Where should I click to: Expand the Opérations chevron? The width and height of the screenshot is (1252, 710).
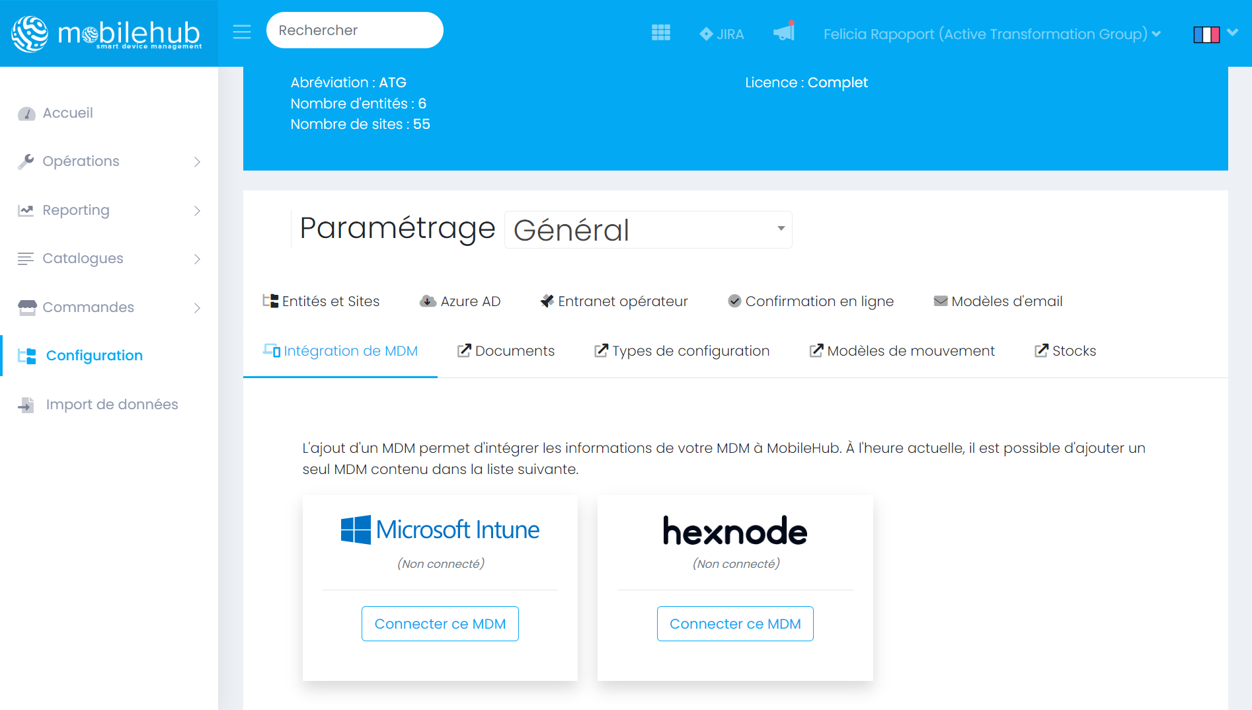(x=197, y=162)
